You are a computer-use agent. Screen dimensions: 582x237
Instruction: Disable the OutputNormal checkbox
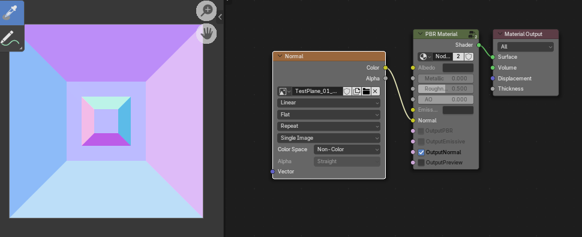(x=421, y=152)
